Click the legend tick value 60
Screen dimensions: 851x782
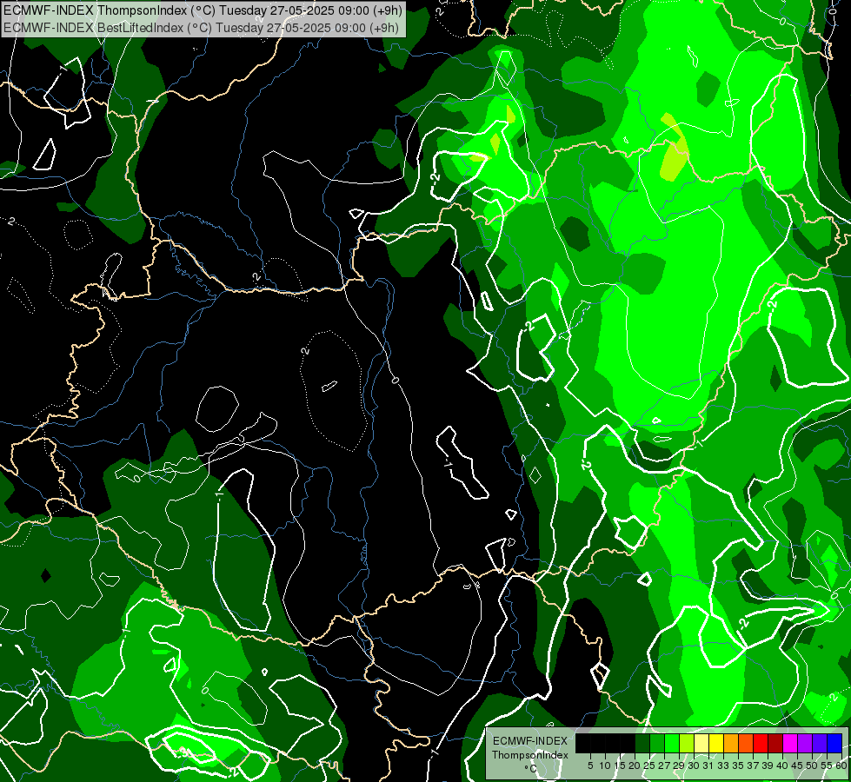tap(841, 765)
